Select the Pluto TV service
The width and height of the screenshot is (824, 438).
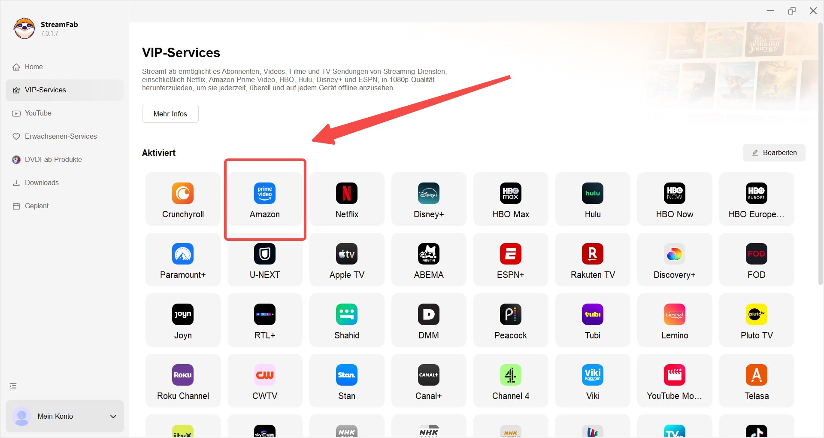[756, 320]
